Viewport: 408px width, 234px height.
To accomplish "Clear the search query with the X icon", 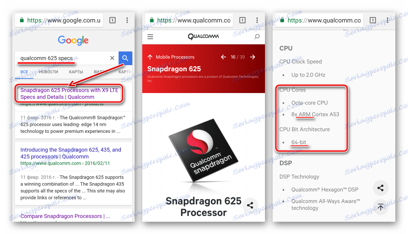I will [112, 58].
